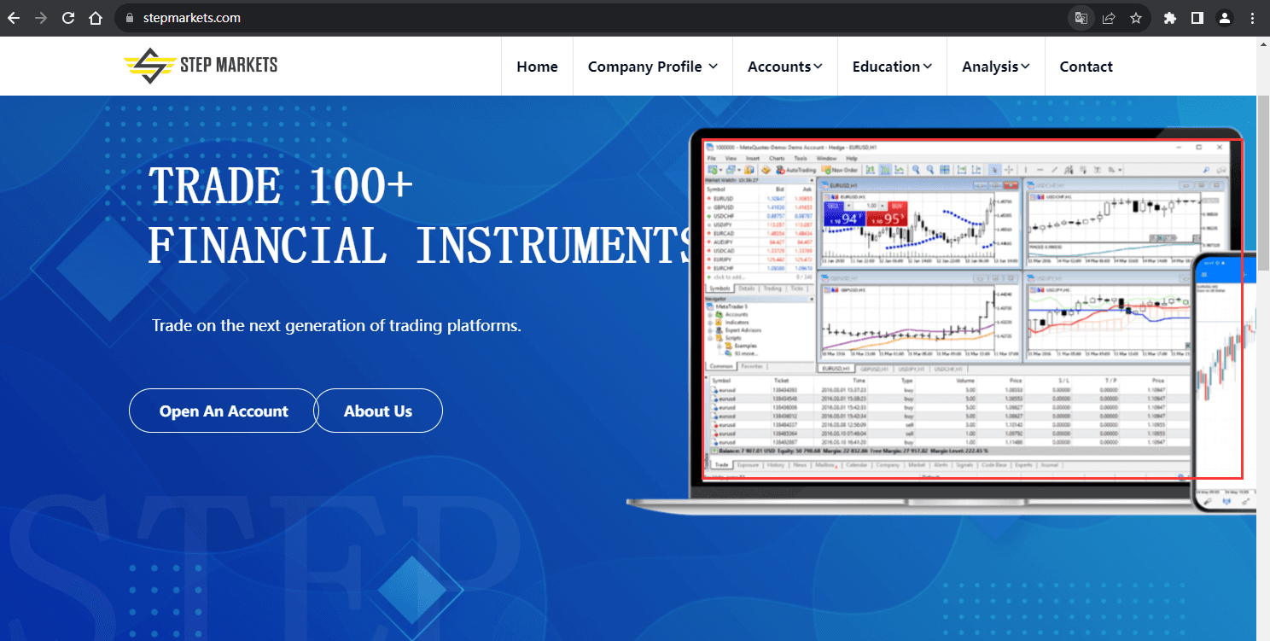
Task: Toggle the browser side panel
Action: pyautogui.click(x=1197, y=18)
